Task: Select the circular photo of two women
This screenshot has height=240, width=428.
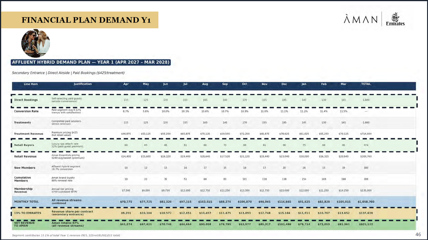Action: pos(36,43)
